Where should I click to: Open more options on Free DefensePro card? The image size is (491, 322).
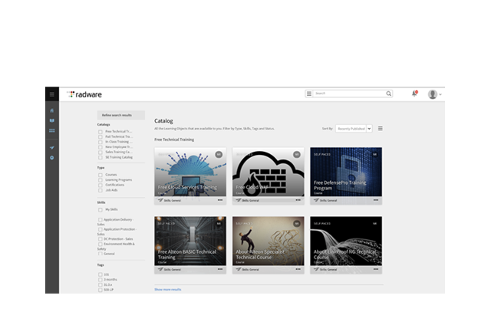pos(376,200)
